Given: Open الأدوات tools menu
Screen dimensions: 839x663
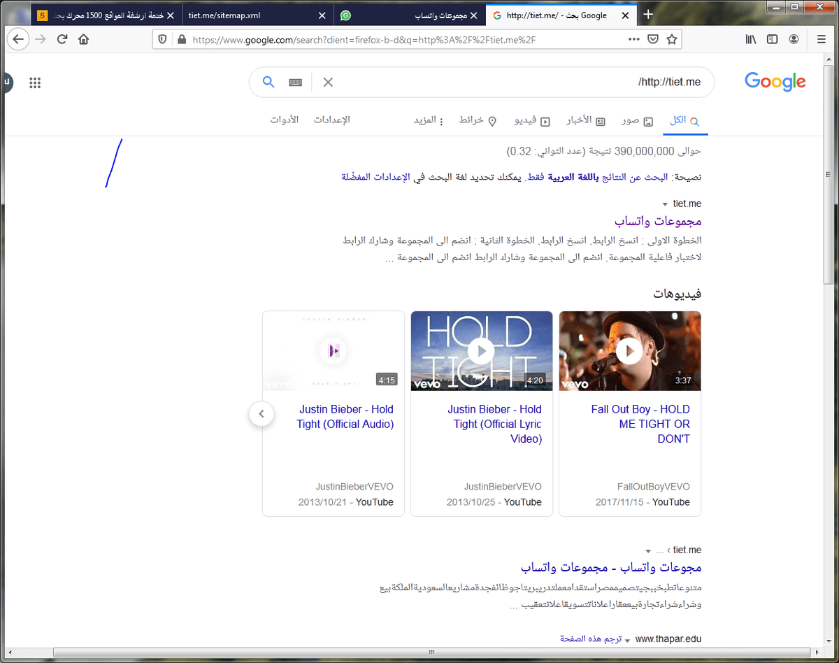Looking at the screenshot, I should click(285, 120).
